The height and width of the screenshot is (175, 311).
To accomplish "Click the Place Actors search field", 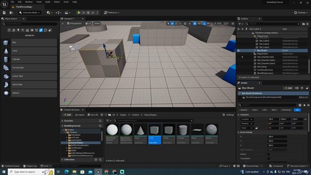I will click(x=30, y=24).
